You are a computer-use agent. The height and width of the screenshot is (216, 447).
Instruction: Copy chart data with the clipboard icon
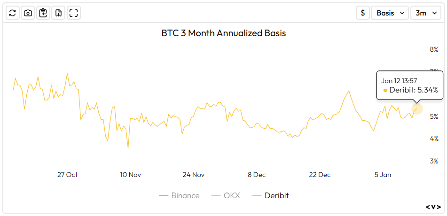(x=43, y=13)
